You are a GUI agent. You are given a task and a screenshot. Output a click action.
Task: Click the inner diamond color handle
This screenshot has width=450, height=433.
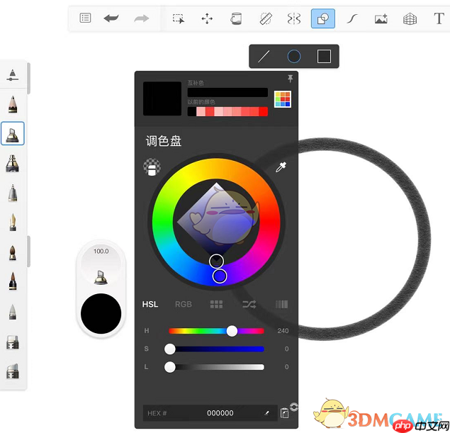click(216, 261)
